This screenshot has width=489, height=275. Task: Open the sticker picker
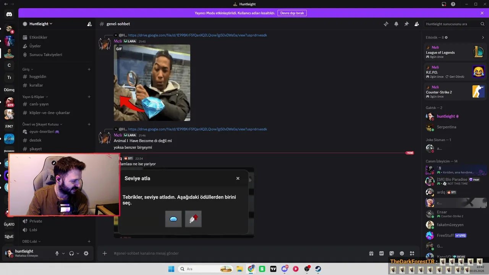click(392, 253)
